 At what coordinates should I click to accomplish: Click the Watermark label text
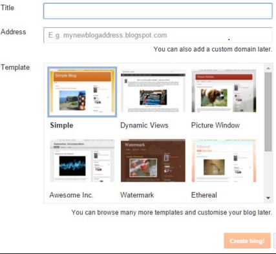(137, 195)
